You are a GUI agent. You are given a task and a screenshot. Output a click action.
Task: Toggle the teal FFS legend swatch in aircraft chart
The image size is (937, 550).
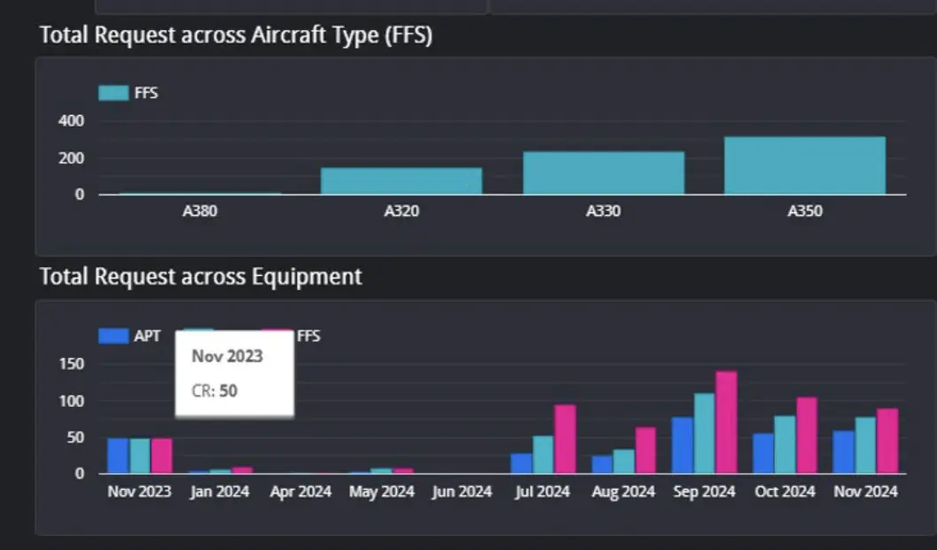click(x=113, y=93)
